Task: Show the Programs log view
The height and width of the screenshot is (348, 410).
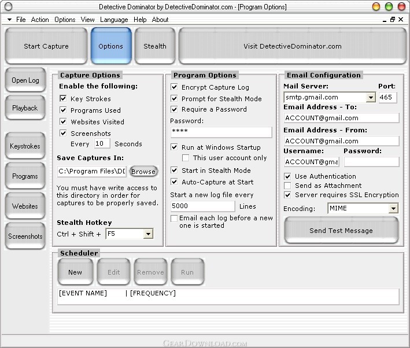Action: pyautogui.click(x=25, y=176)
